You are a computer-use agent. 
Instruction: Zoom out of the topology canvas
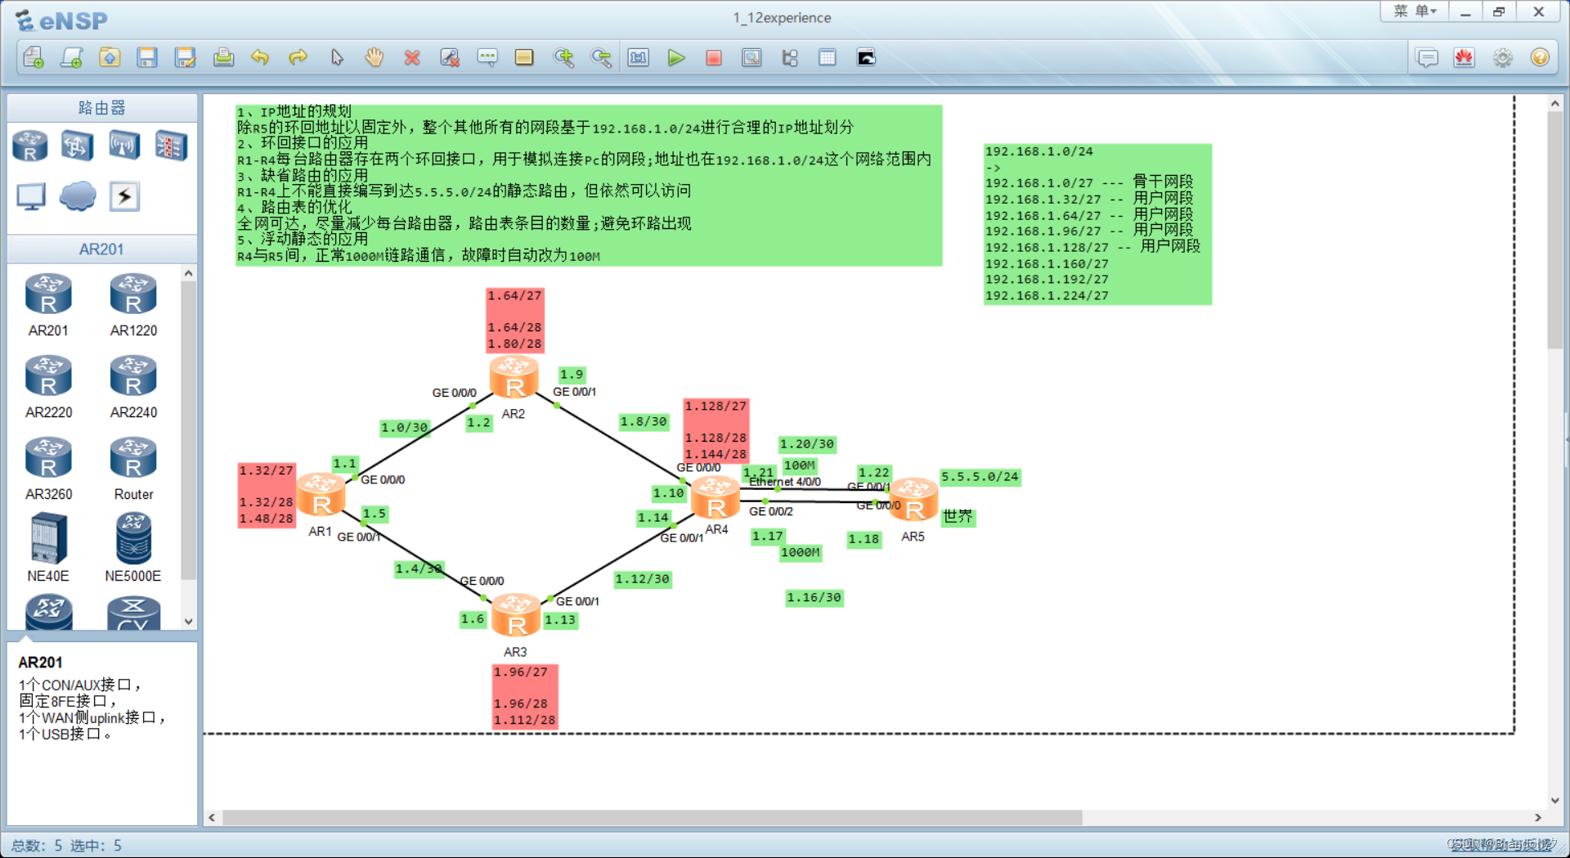[601, 57]
